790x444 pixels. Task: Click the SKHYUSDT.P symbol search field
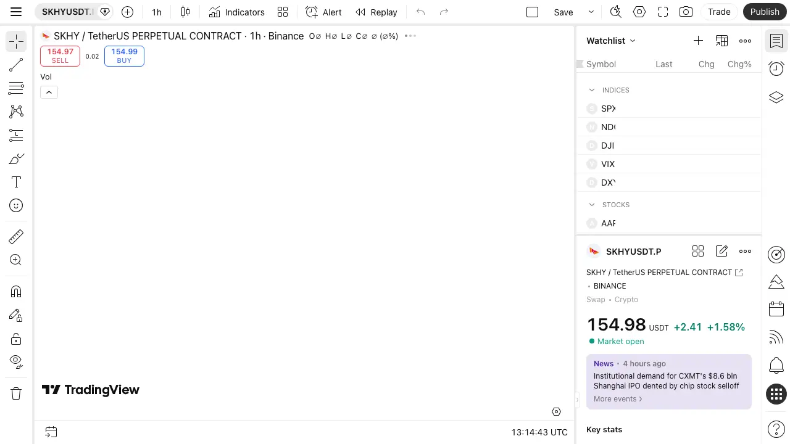[67, 12]
